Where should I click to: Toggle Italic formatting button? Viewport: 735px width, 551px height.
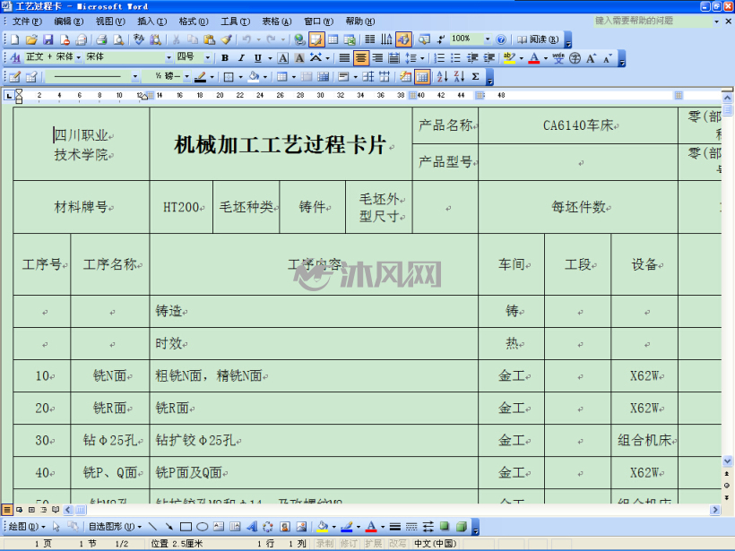[241, 58]
